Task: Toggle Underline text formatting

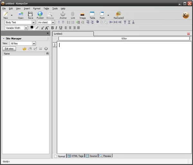Action: [x=61, y=28]
